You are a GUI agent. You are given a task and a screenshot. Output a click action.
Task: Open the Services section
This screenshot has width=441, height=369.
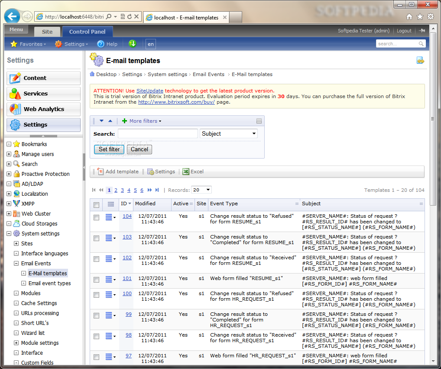[44, 94]
